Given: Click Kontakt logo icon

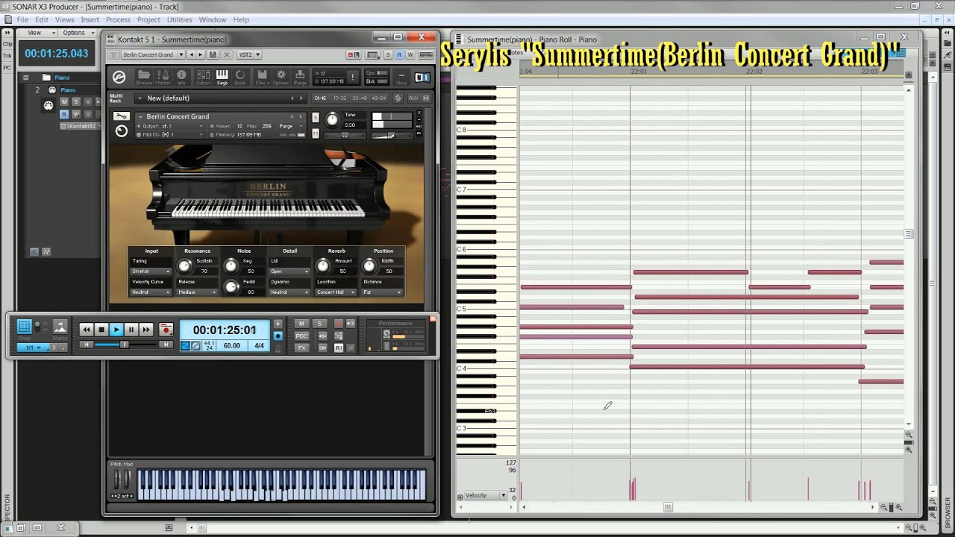Looking at the screenshot, I should coord(119,76).
